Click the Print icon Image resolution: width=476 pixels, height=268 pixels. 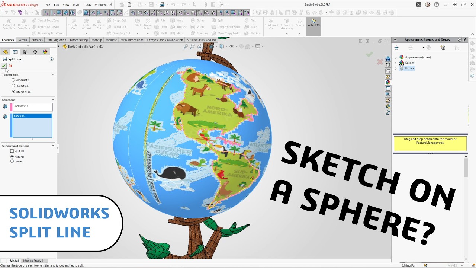[162, 4]
